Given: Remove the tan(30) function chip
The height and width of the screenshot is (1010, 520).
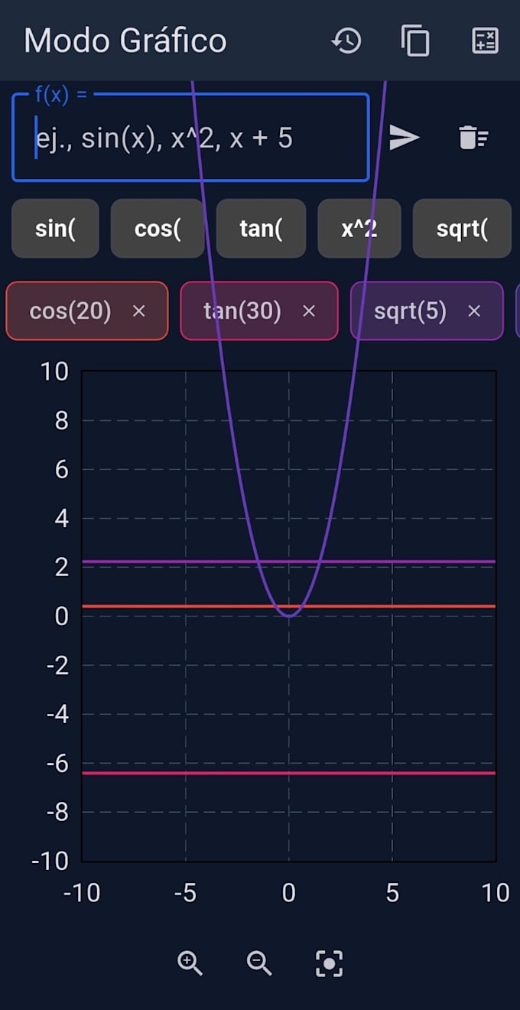Looking at the screenshot, I should click(x=308, y=311).
